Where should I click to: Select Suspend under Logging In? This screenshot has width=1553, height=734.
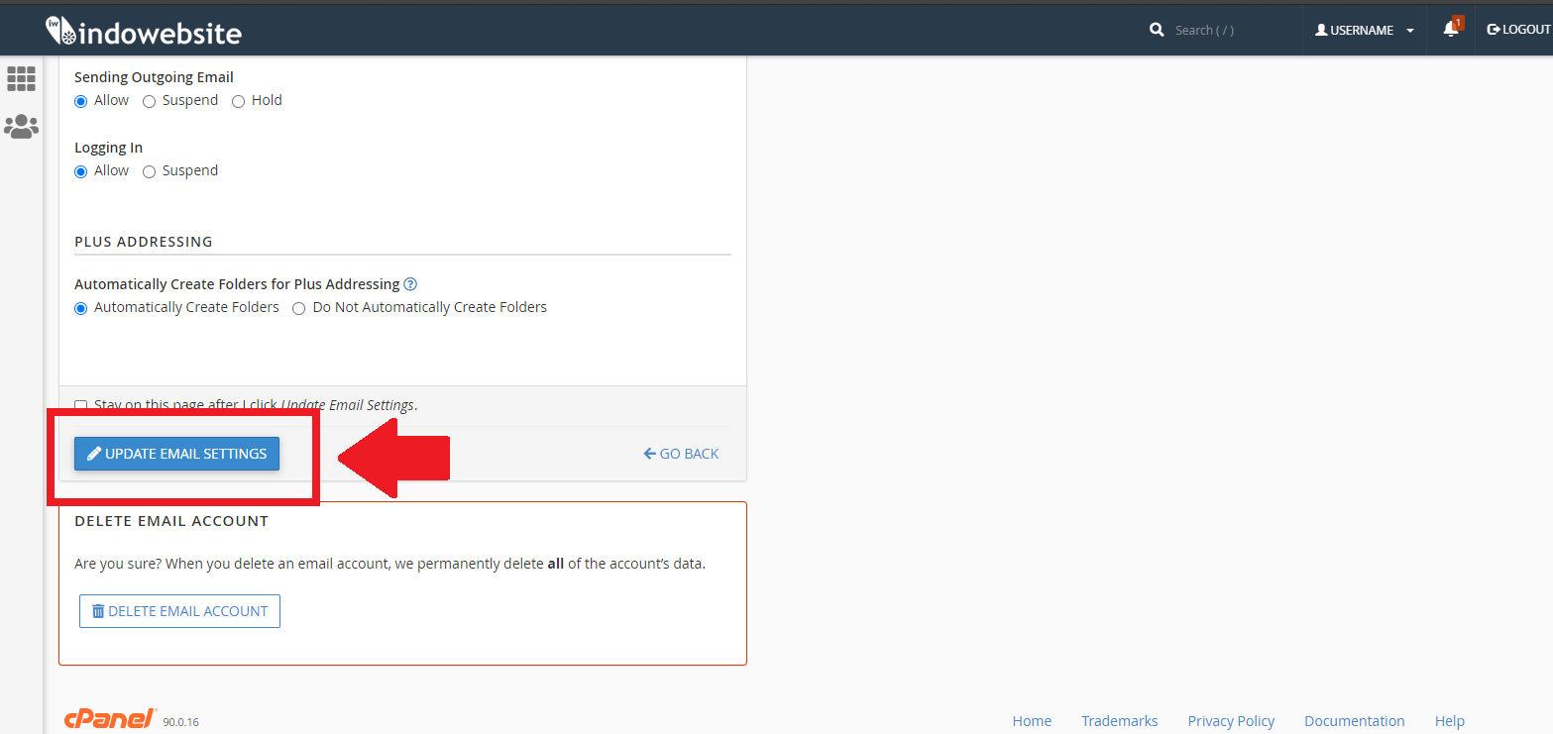(x=150, y=171)
